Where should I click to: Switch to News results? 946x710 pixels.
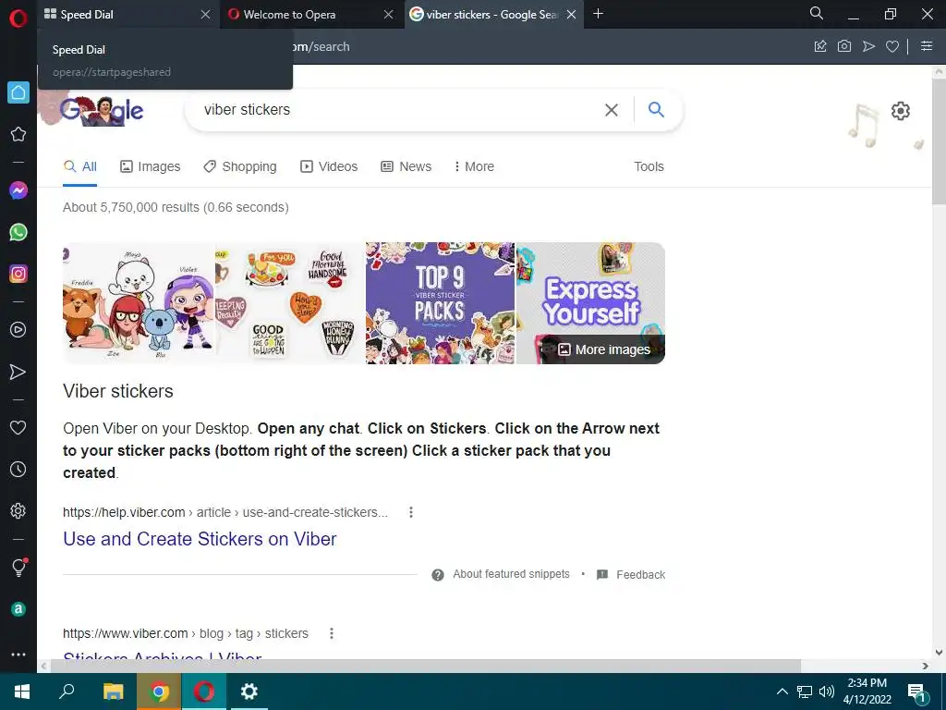point(406,166)
